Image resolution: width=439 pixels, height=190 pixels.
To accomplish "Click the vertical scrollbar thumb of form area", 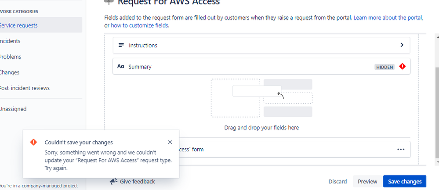I will 437,113.
